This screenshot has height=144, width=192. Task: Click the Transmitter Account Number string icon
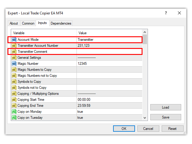(14, 46)
